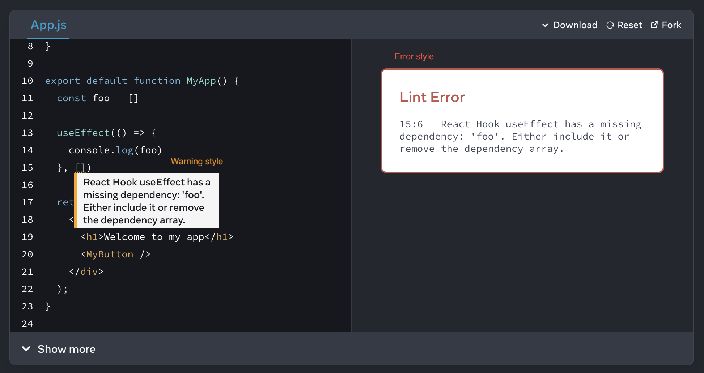Click the squiggly-underlined dependency array on line 15
The height and width of the screenshot is (373, 704).
pyautogui.click(x=80, y=168)
